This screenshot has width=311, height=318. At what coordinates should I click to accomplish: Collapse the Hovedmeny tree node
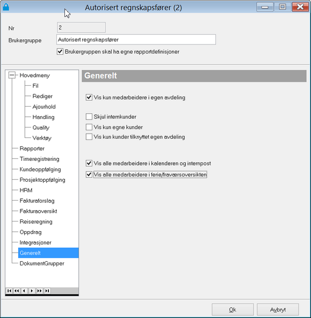point(12,75)
